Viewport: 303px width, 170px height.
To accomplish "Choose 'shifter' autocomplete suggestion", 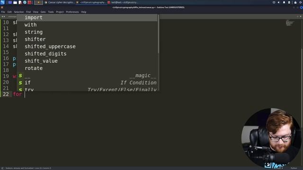I will pyautogui.click(x=87, y=39).
